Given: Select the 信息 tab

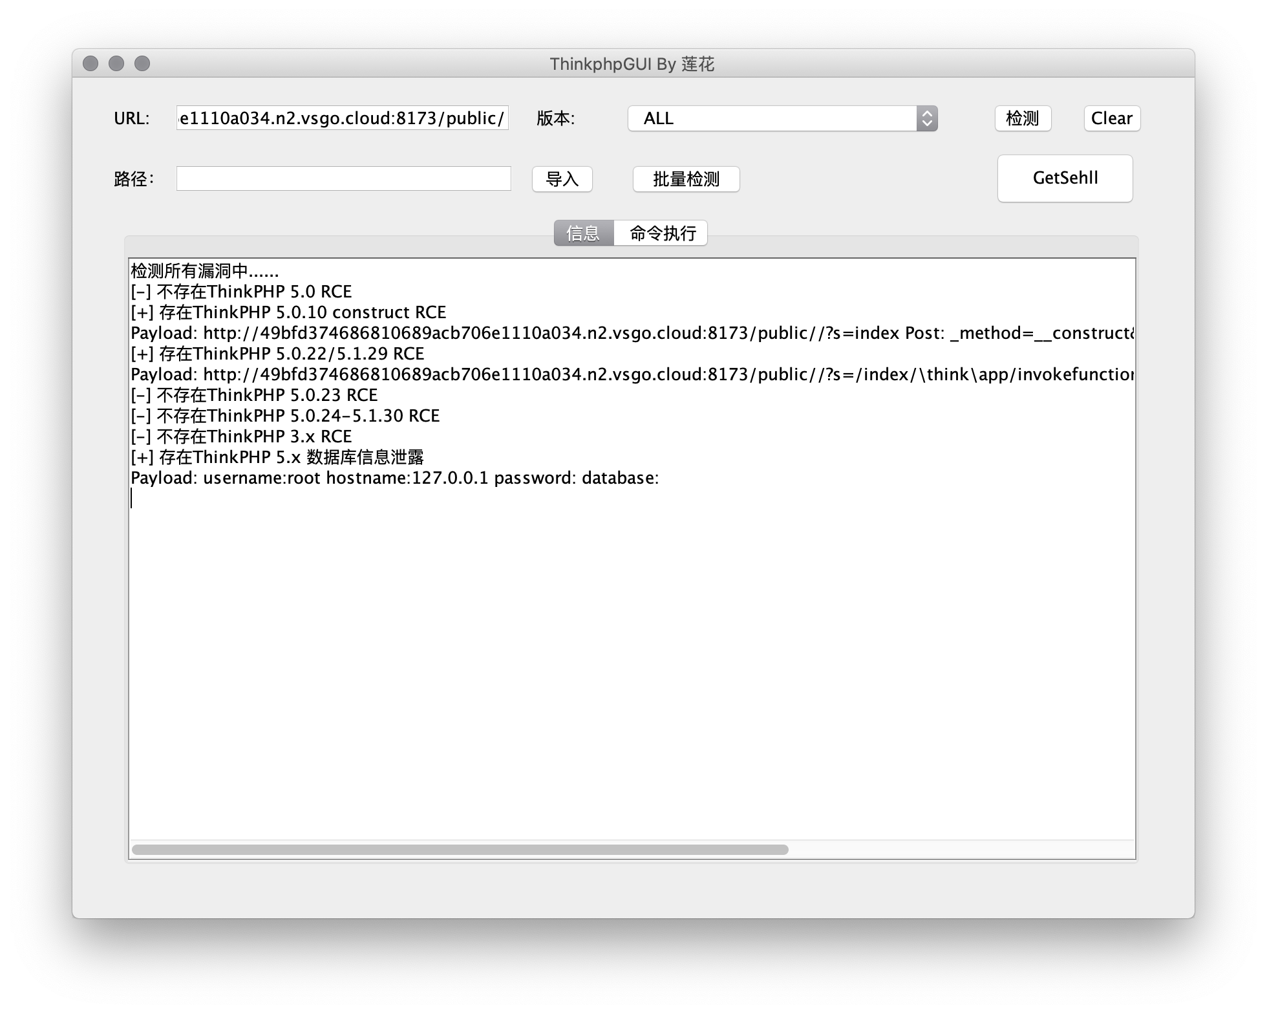Looking at the screenshot, I should click(582, 233).
